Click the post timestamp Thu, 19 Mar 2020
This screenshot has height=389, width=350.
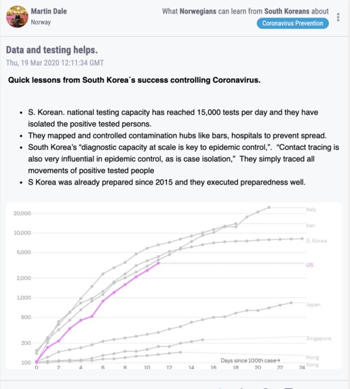coord(55,62)
